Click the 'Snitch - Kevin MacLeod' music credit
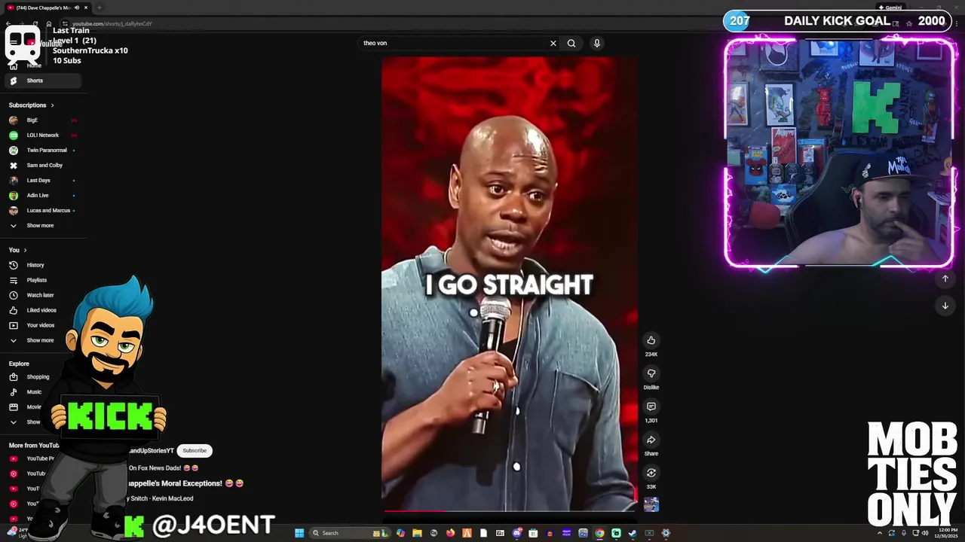 [x=161, y=498]
